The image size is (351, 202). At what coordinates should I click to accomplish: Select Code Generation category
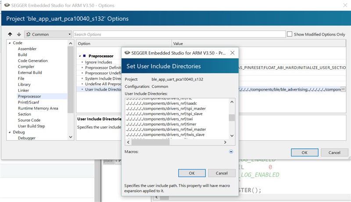pos(32,60)
